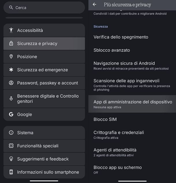Tap the Benessere digitale heart icon
This screenshot has width=176, height=183.
click(x=11, y=98)
